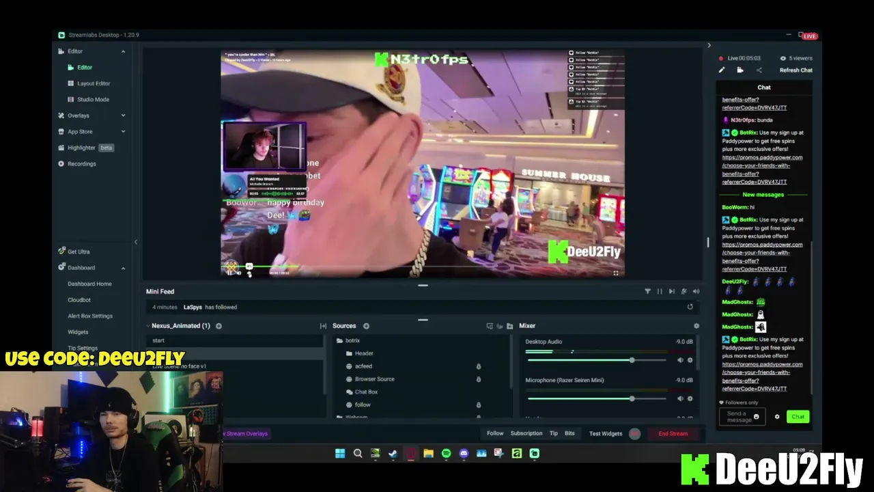Click Refresh Chat
The height and width of the screenshot is (492, 874).
tap(796, 70)
